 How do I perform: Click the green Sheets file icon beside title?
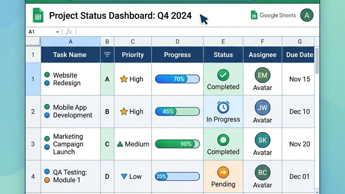(38, 15)
